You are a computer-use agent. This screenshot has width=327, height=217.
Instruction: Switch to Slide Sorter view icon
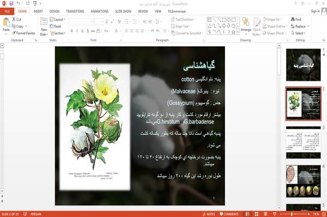click(x=257, y=214)
